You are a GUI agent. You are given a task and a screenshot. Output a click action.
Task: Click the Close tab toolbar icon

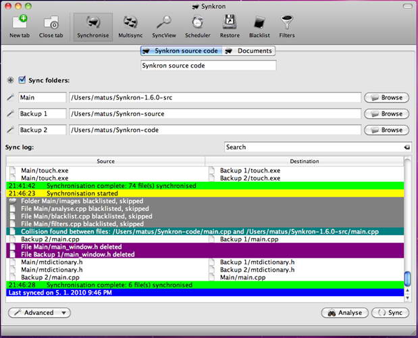coord(51,26)
